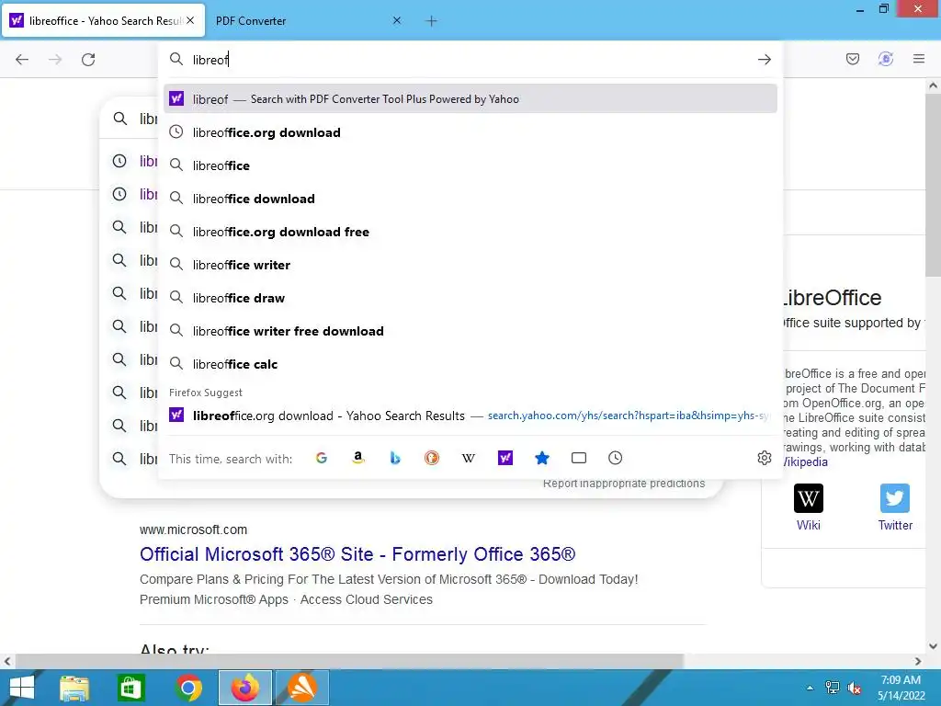This screenshot has width=941, height=706.
Task: Reload the page with the refresh icon
Action: pos(88,60)
